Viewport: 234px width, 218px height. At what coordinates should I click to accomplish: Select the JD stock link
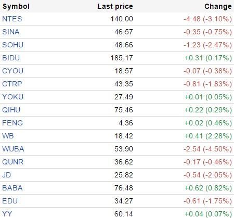(7, 175)
